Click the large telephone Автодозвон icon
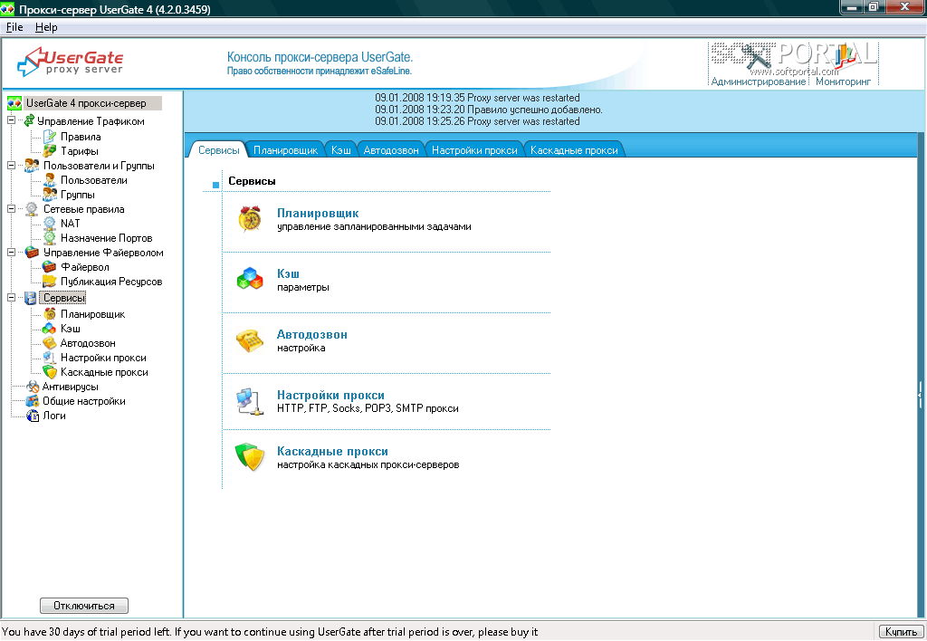Screen dimensions: 927x641 coord(250,340)
